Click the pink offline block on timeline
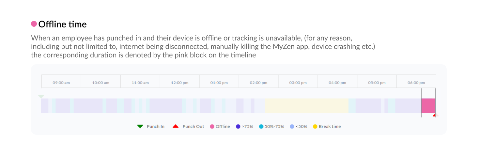 tap(428, 106)
